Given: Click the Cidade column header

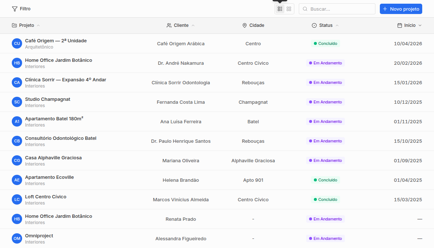Looking at the screenshot, I should click(x=253, y=25).
